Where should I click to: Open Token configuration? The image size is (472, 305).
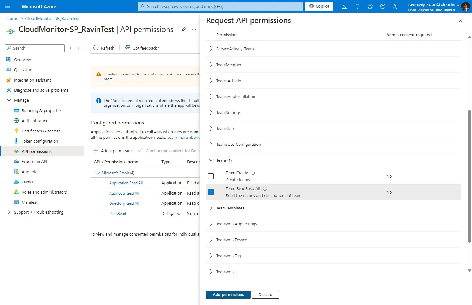pyautogui.click(x=40, y=141)
